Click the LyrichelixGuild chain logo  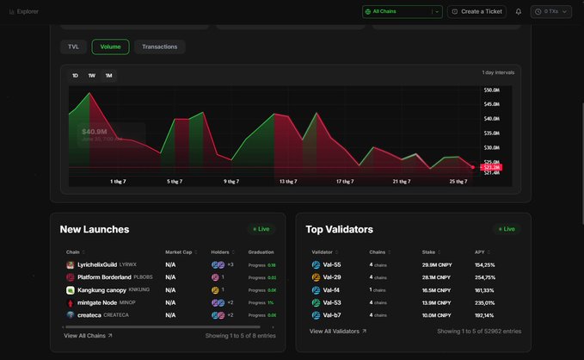(70, 265)
